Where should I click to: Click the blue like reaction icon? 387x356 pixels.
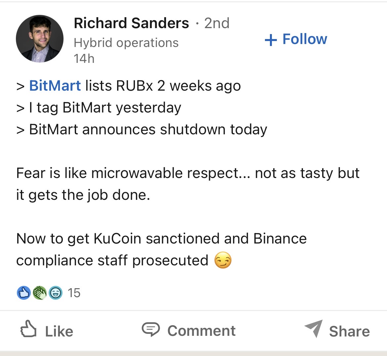[24, 293]
